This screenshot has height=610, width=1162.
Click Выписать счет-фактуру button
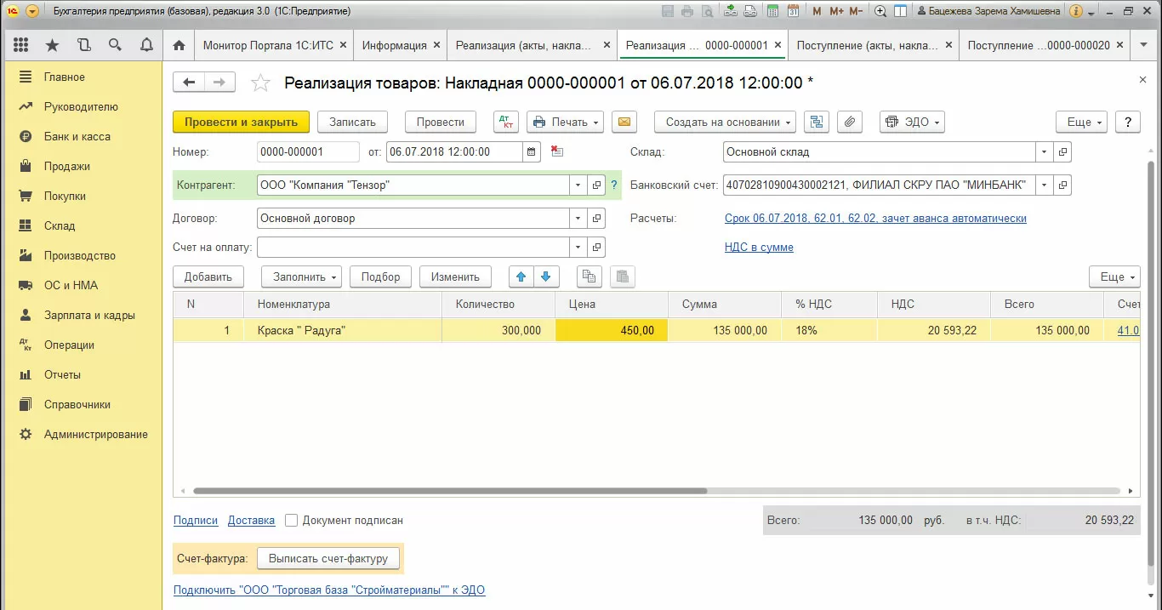[x=328, y=559]
